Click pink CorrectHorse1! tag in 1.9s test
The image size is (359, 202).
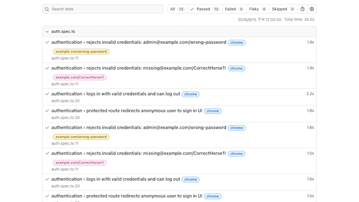[80, 78]
